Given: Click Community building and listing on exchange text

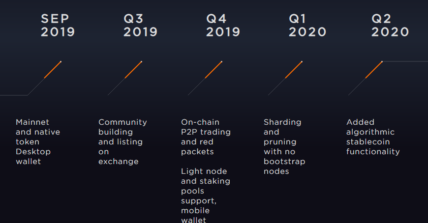Looking at the screenshot, I should pyautogui.click(x=122, y=142).
